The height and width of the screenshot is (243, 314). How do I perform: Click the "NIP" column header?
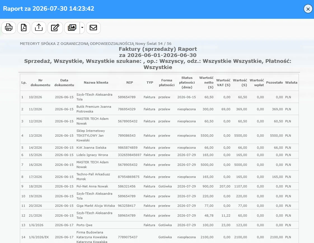[130, 82]
